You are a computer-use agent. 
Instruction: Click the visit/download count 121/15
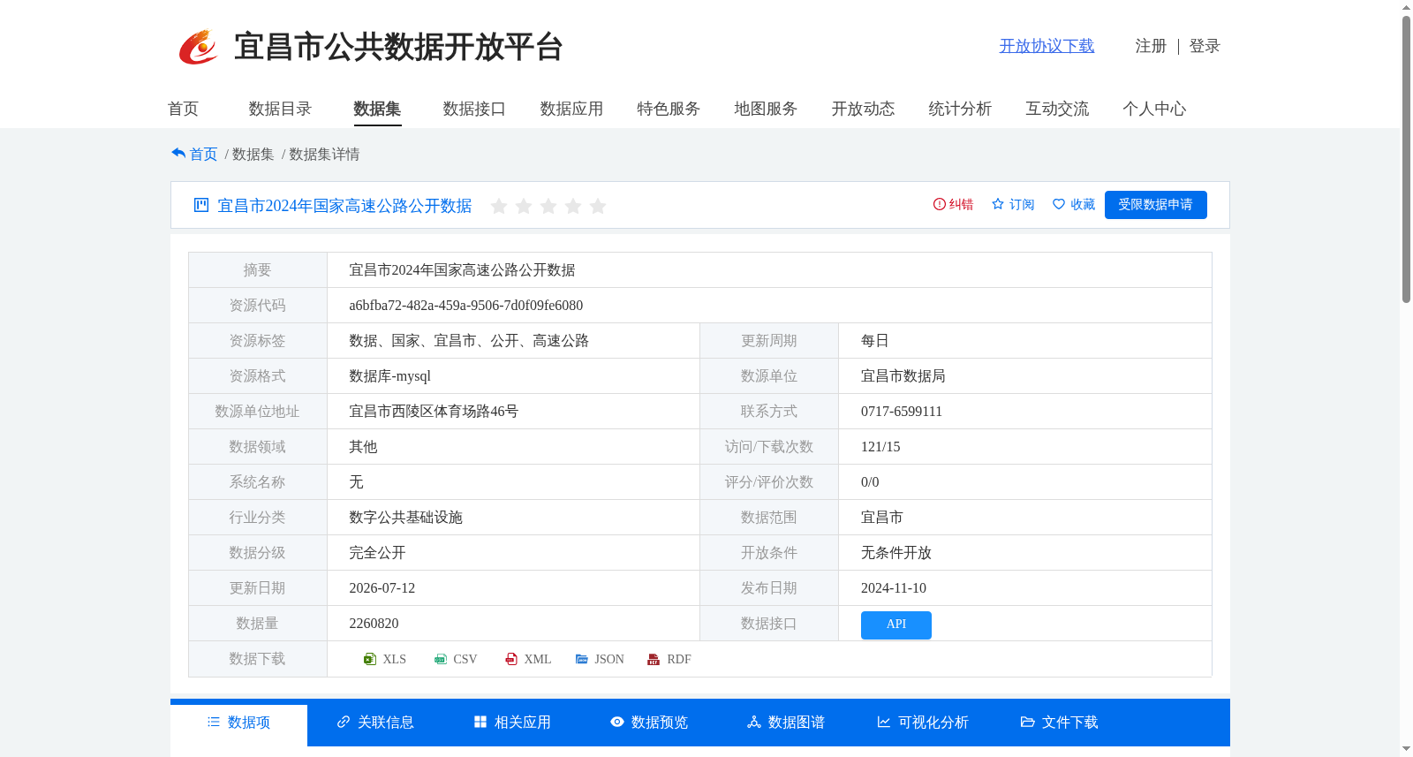880,447
